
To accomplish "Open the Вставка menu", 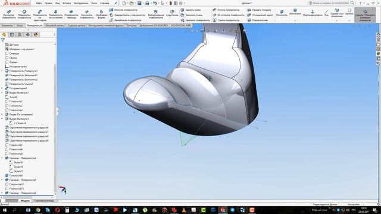I will (67, 3).
